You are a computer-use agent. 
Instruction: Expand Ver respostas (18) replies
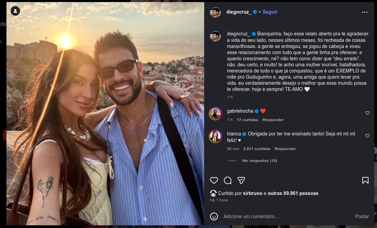pos(259,161)
